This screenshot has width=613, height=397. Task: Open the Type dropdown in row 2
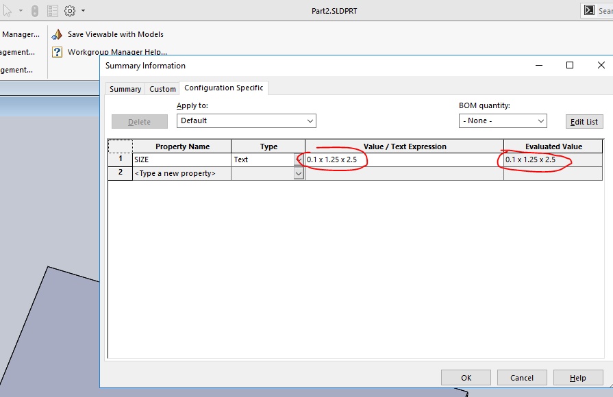pos(299,173)
